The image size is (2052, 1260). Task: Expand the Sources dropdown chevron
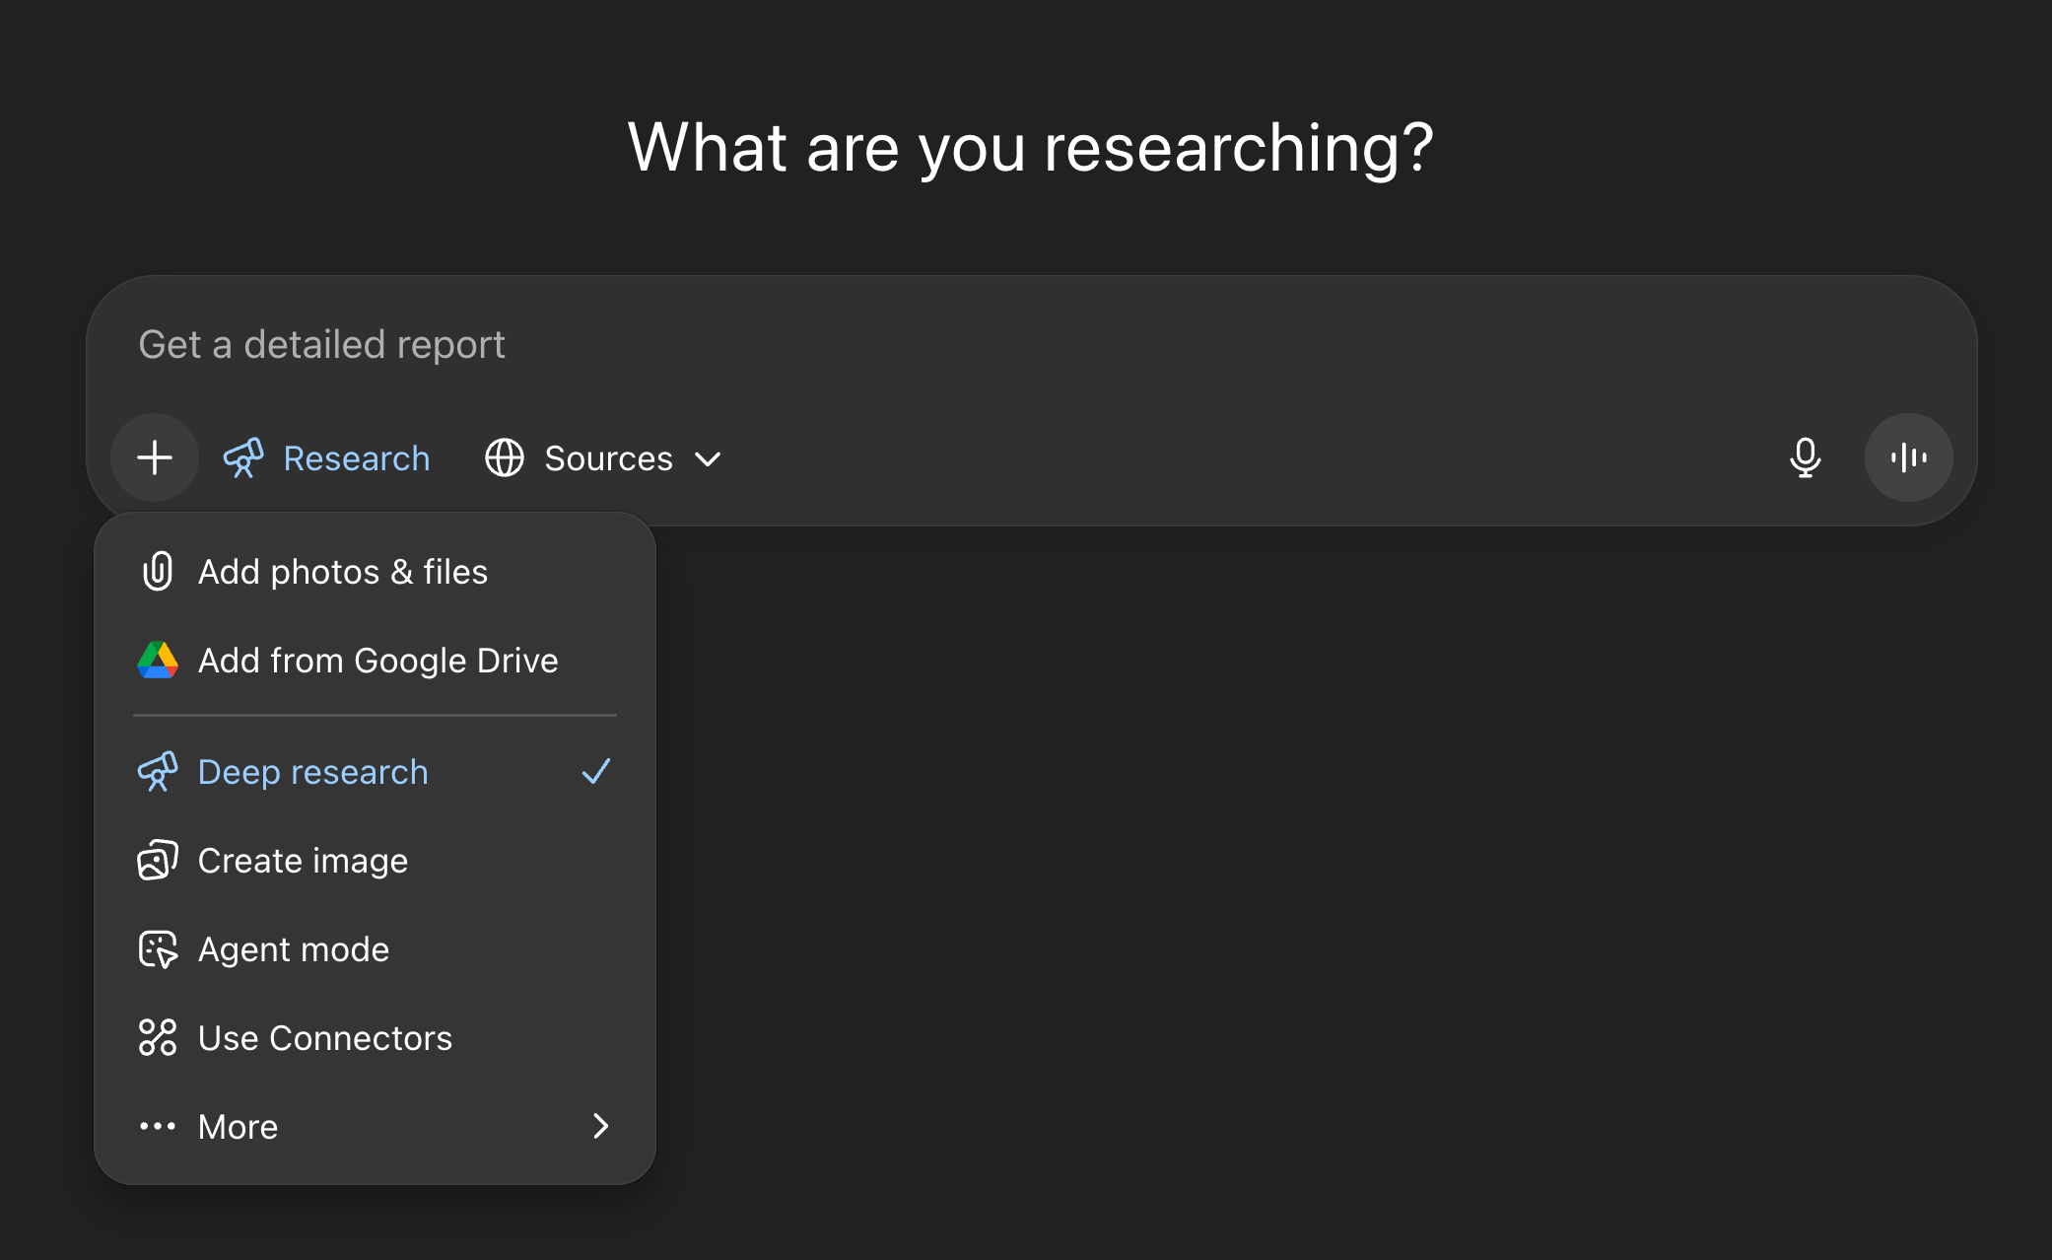click(708, 458)
